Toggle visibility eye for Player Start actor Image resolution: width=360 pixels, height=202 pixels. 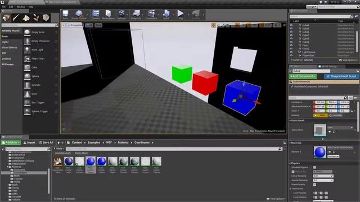(291, 56)
